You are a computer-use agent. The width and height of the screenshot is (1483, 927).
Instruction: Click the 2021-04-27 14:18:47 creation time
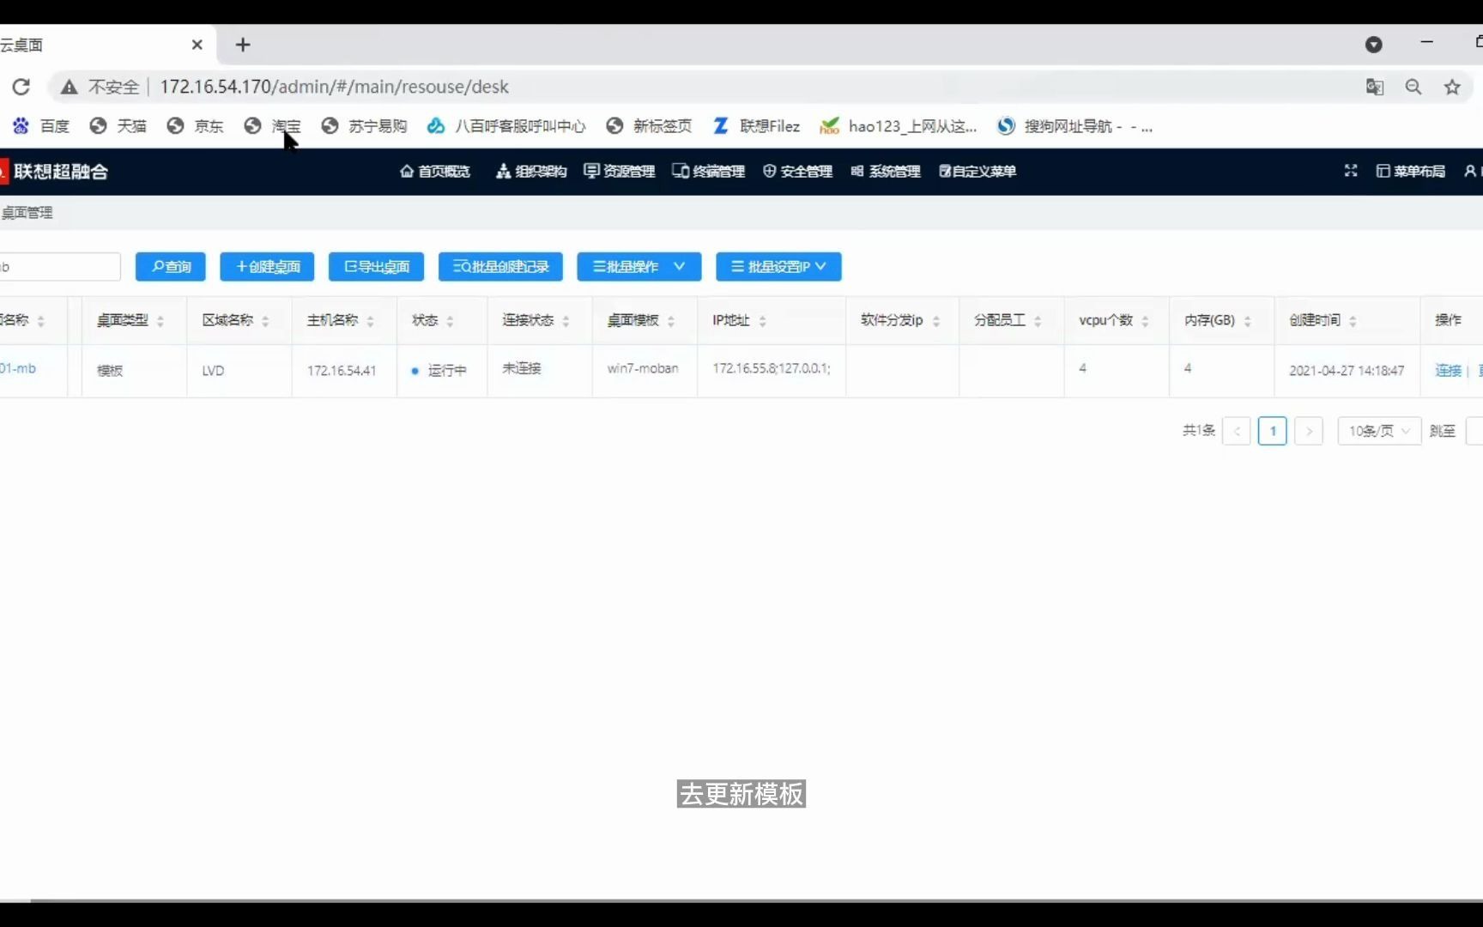pyautogui.click(x=1347, y=371)
